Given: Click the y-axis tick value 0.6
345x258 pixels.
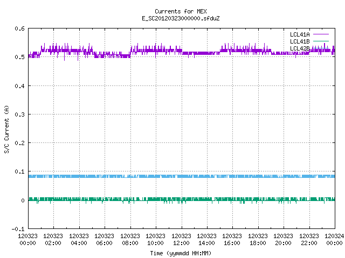Looking at the screenshot, I should tap(19, 28).
